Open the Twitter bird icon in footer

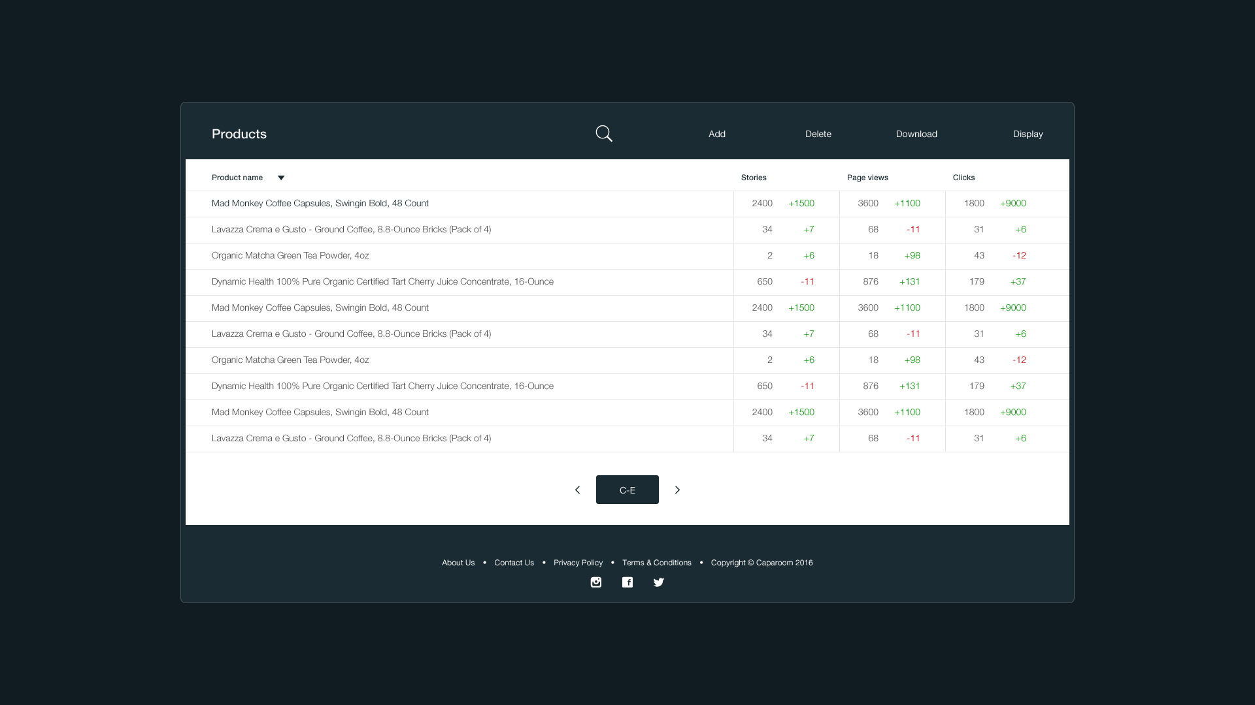pos(659,582)
